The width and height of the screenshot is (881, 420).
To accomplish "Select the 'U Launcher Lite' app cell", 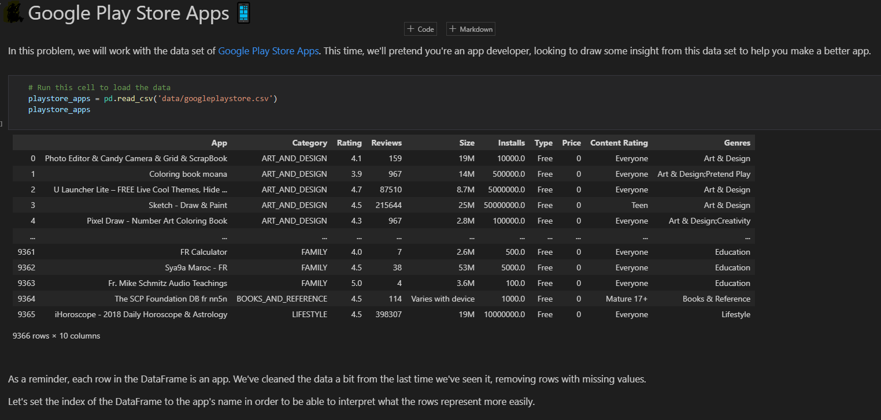I will [140, 189].
